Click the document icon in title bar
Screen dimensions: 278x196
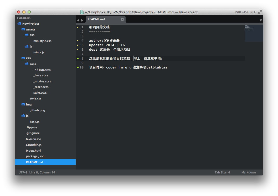point(82,12)
